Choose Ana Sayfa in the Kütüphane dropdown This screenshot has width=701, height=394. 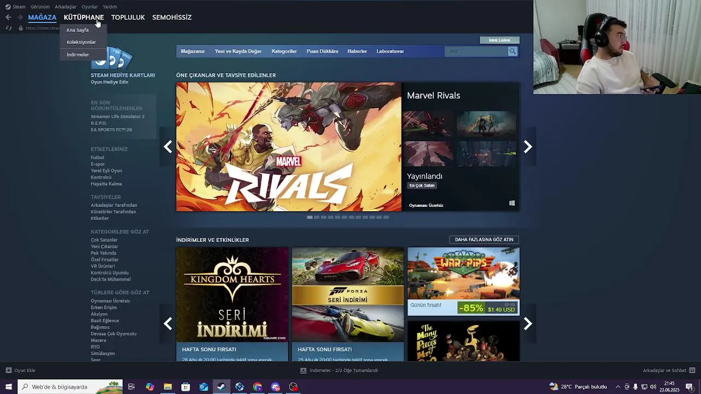[77, 30]
